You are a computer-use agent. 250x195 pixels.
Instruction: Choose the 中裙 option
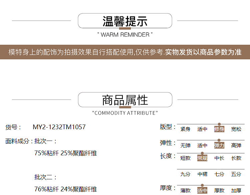202,174
